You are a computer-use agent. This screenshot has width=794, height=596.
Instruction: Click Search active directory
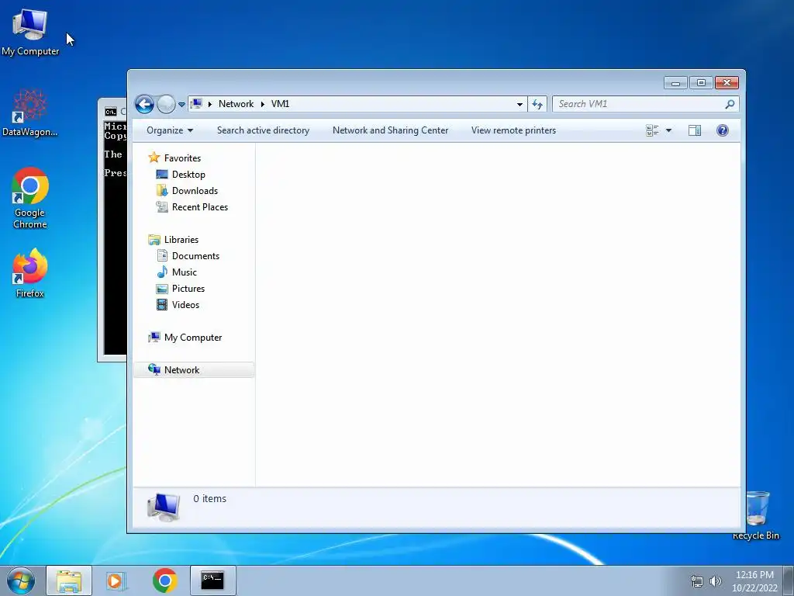(x=264, y=130)
